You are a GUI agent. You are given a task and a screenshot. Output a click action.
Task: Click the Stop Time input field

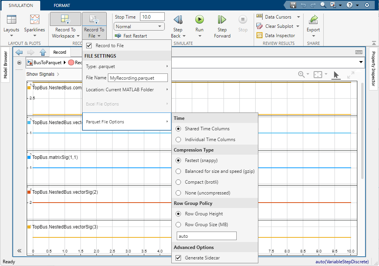coord(152,17)
